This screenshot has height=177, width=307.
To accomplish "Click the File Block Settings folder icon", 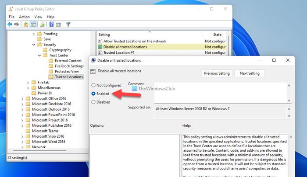I will click(x=51, y=66).
